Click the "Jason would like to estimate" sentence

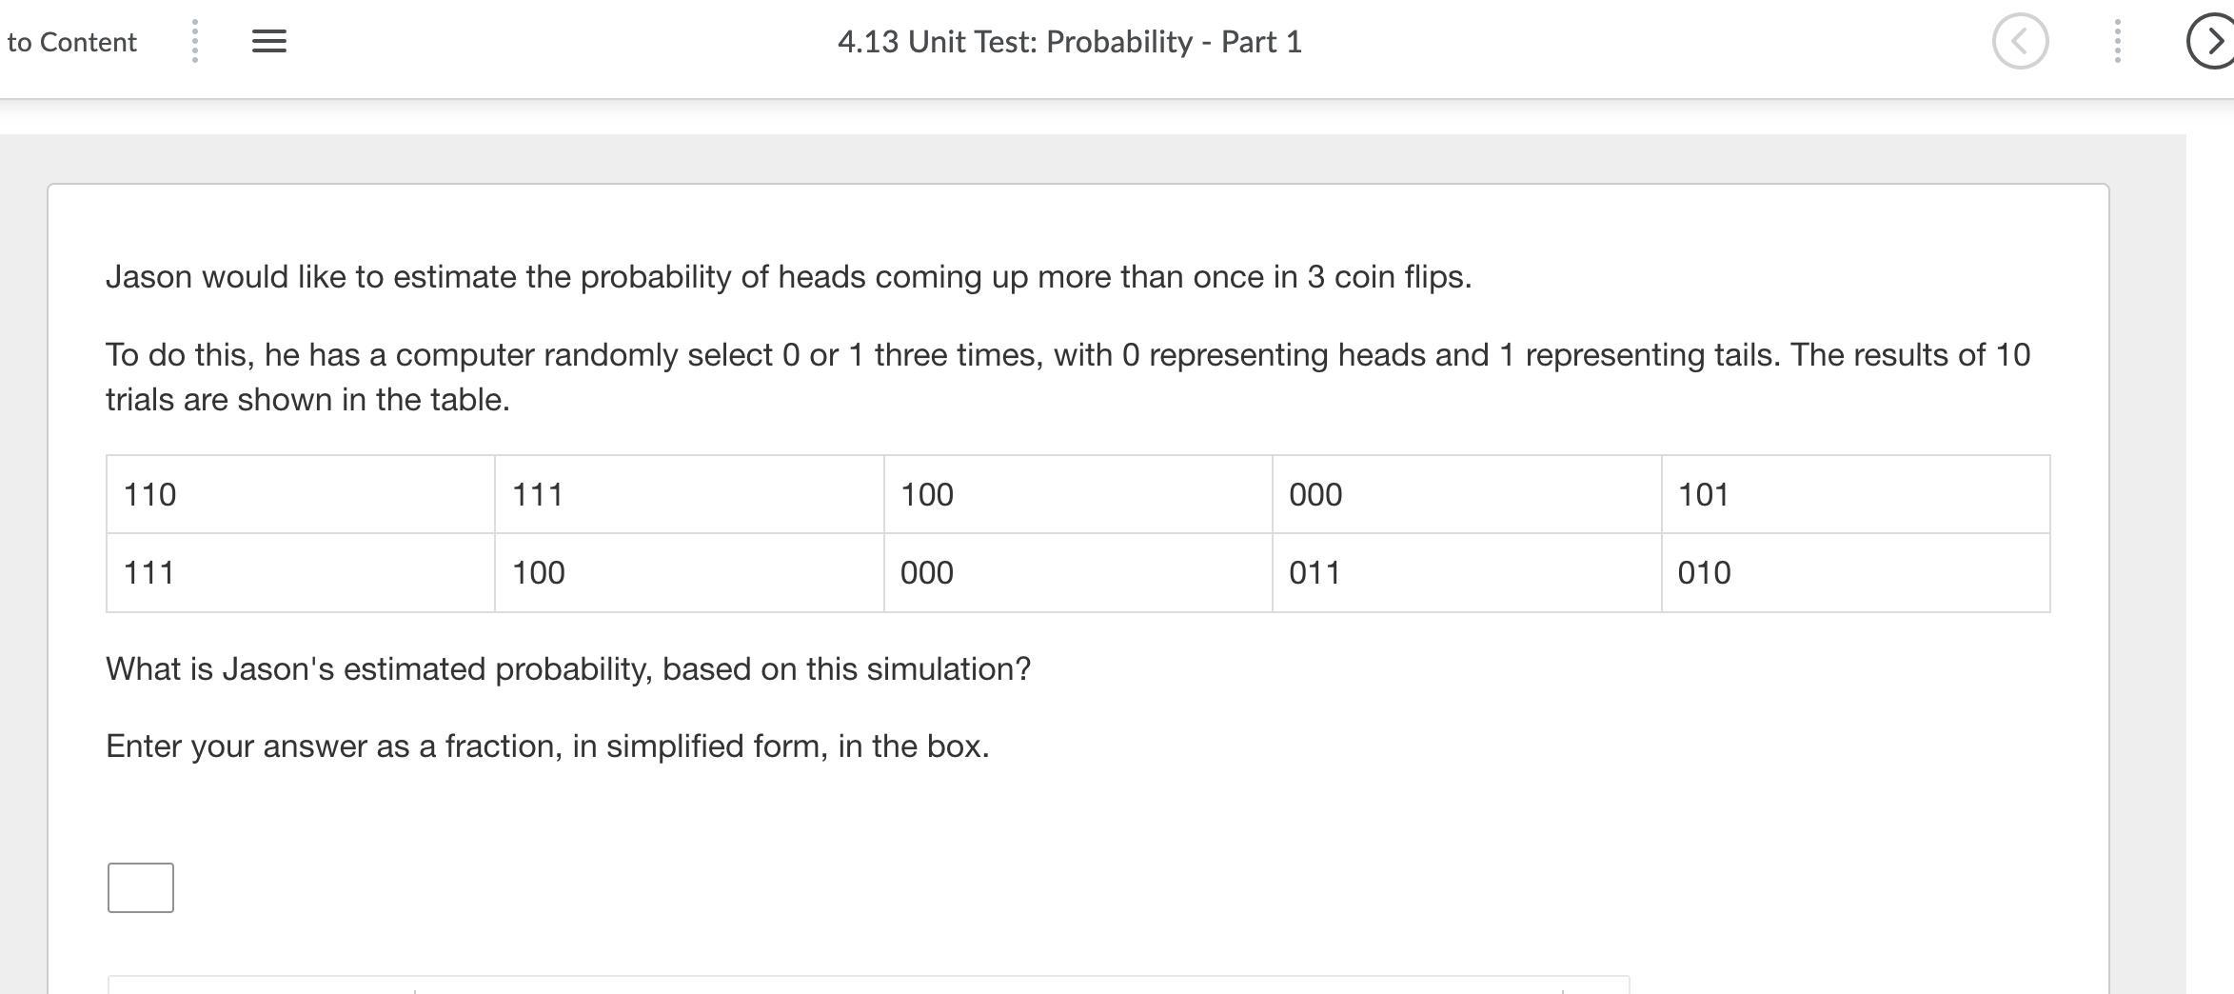788,277
